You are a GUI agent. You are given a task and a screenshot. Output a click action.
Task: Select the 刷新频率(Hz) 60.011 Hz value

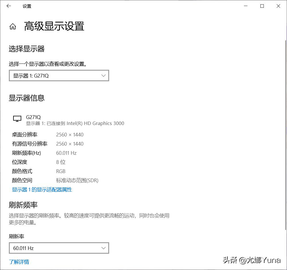coord(66,153)
